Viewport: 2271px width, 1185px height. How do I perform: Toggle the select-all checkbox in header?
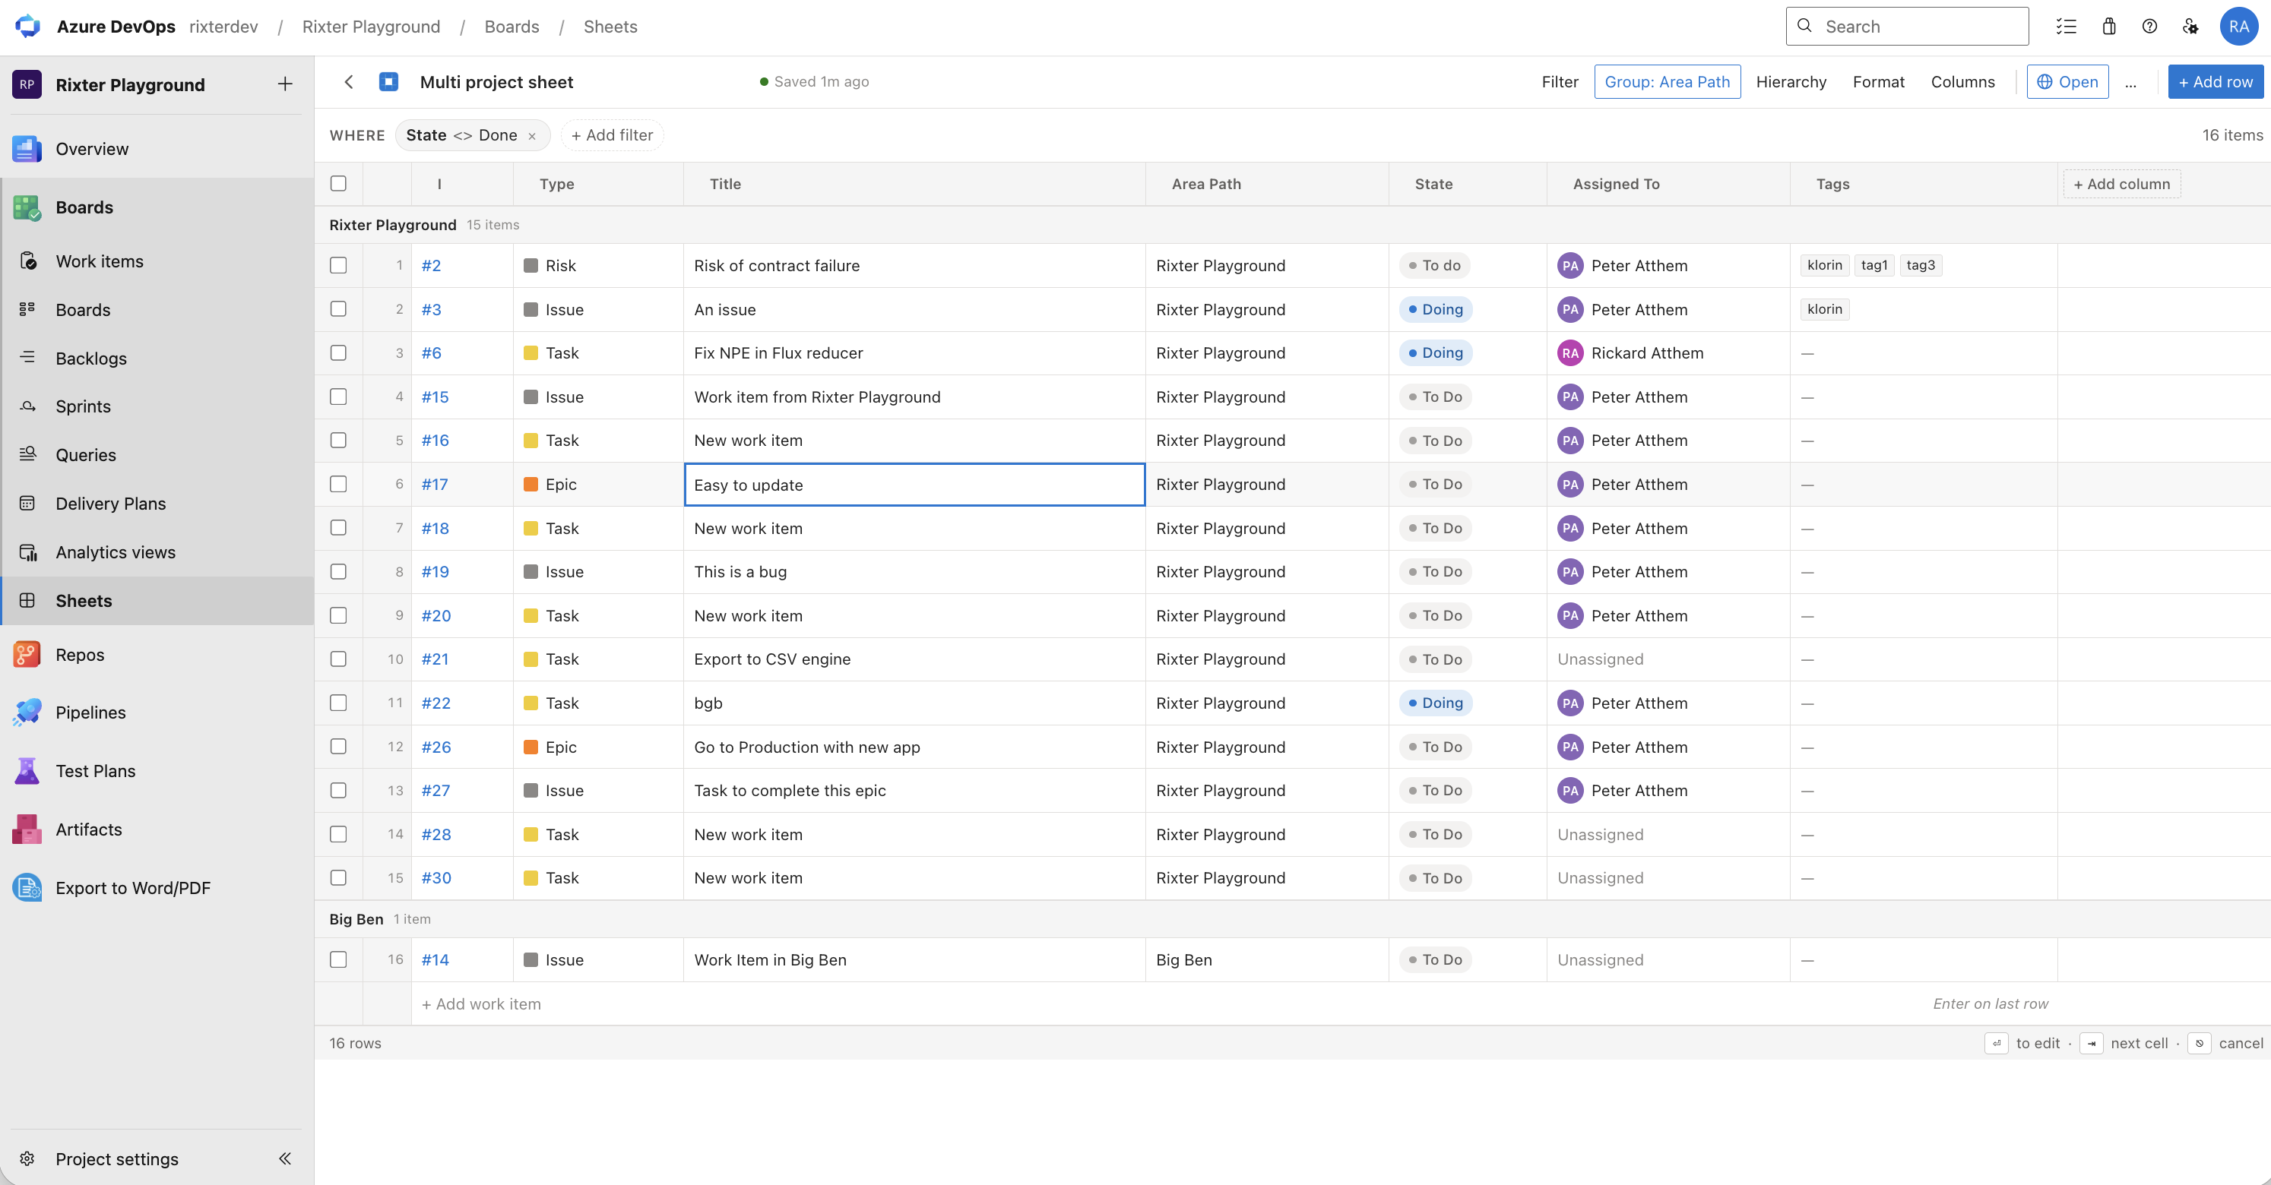[338, 184]
